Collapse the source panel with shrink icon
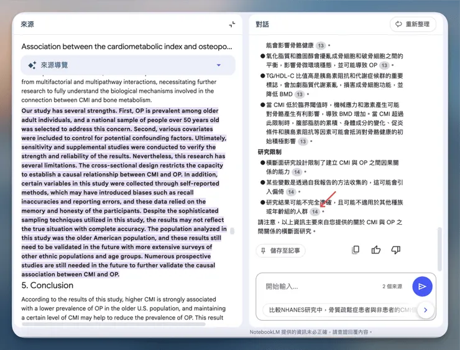The width and height of the screenshot is (460, 350). (x=232, y=24)
